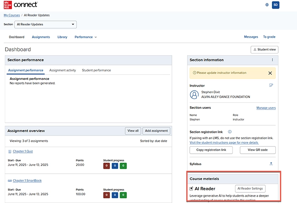The image size is (297, 203).
Task: Click 'ALVIN AILEY DANCE FOUNDATION' text
Action: [x=226, y=97]
